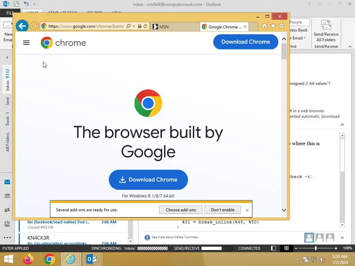
Task: Dismiss the add-ons notification bar
Action: pos(247,210)
